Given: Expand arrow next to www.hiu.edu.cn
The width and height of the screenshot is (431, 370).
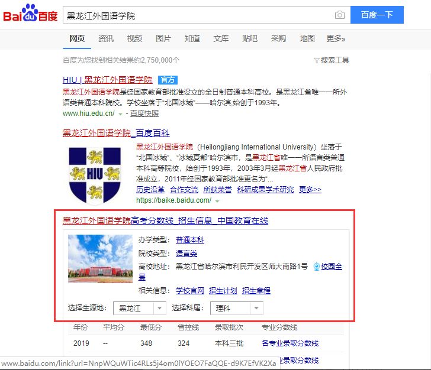Looking at the screenshot, I should [120, 114].
